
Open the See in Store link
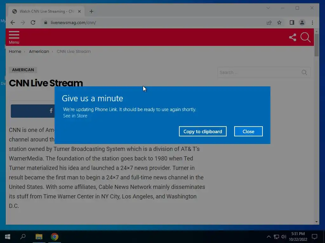click(x=75, y=116)
